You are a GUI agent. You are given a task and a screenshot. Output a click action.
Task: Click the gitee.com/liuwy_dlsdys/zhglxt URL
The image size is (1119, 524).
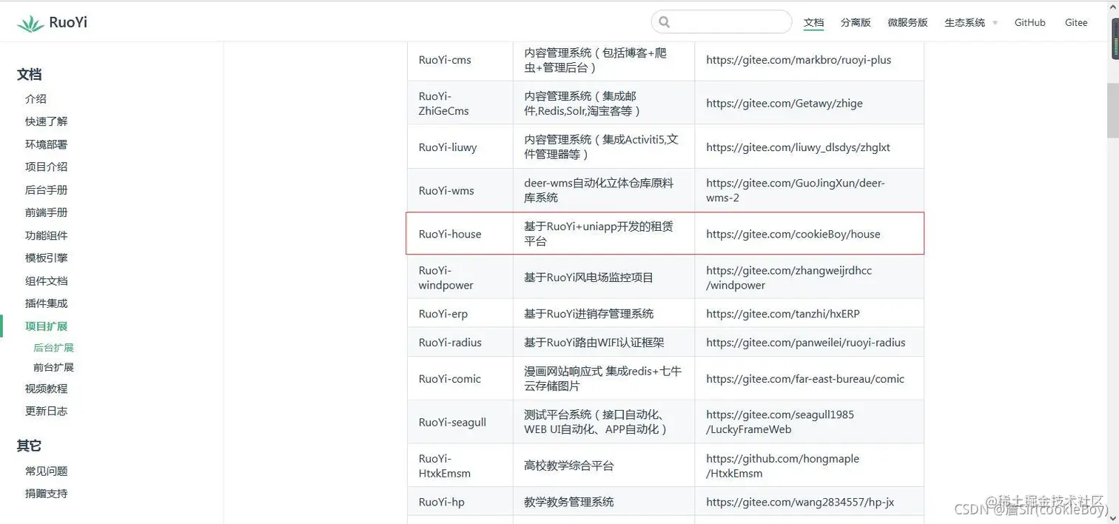[798, 147]
